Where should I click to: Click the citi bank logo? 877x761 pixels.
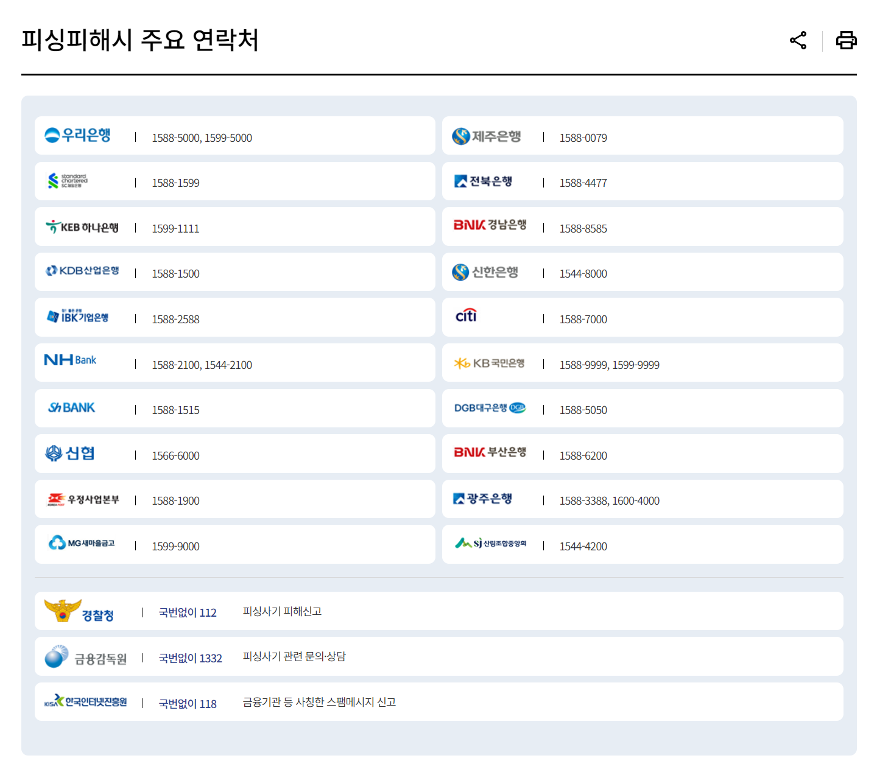tap(467, 316)
